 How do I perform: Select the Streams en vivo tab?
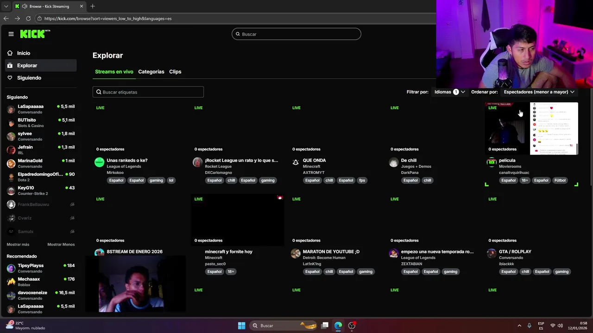tap(114, 72)
